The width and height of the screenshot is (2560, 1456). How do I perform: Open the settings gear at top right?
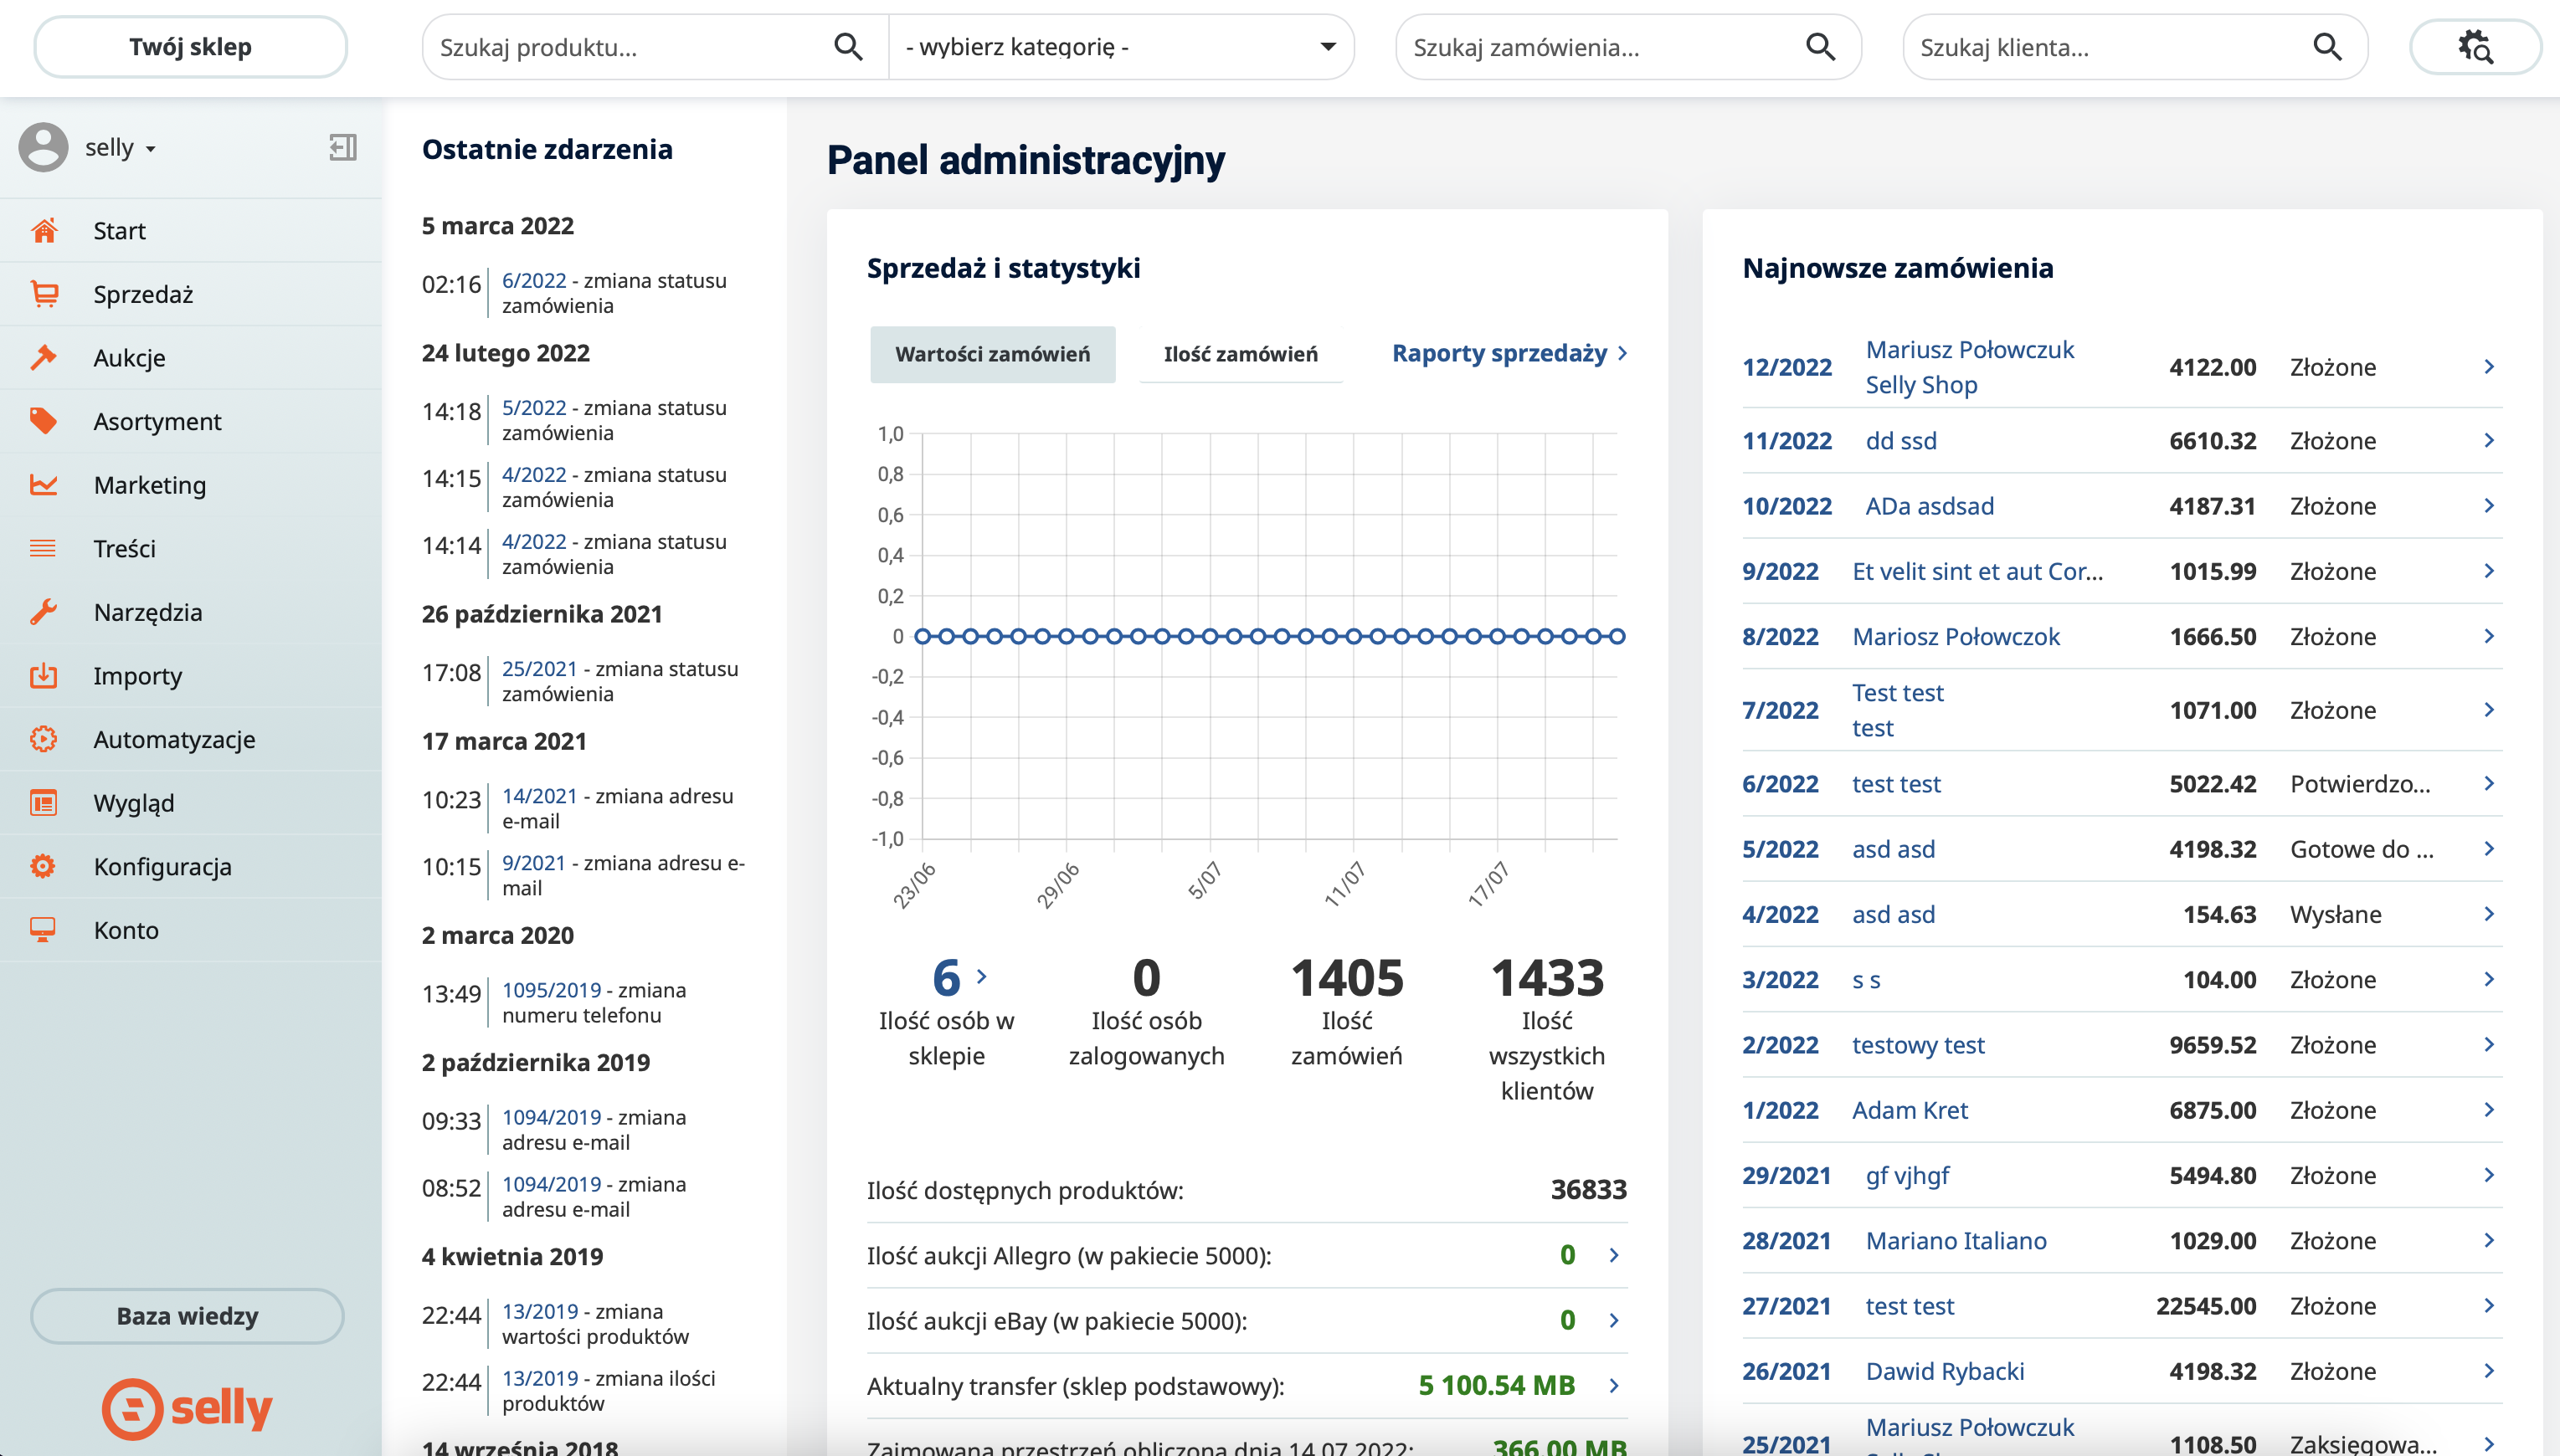[x=2475, y=46]
